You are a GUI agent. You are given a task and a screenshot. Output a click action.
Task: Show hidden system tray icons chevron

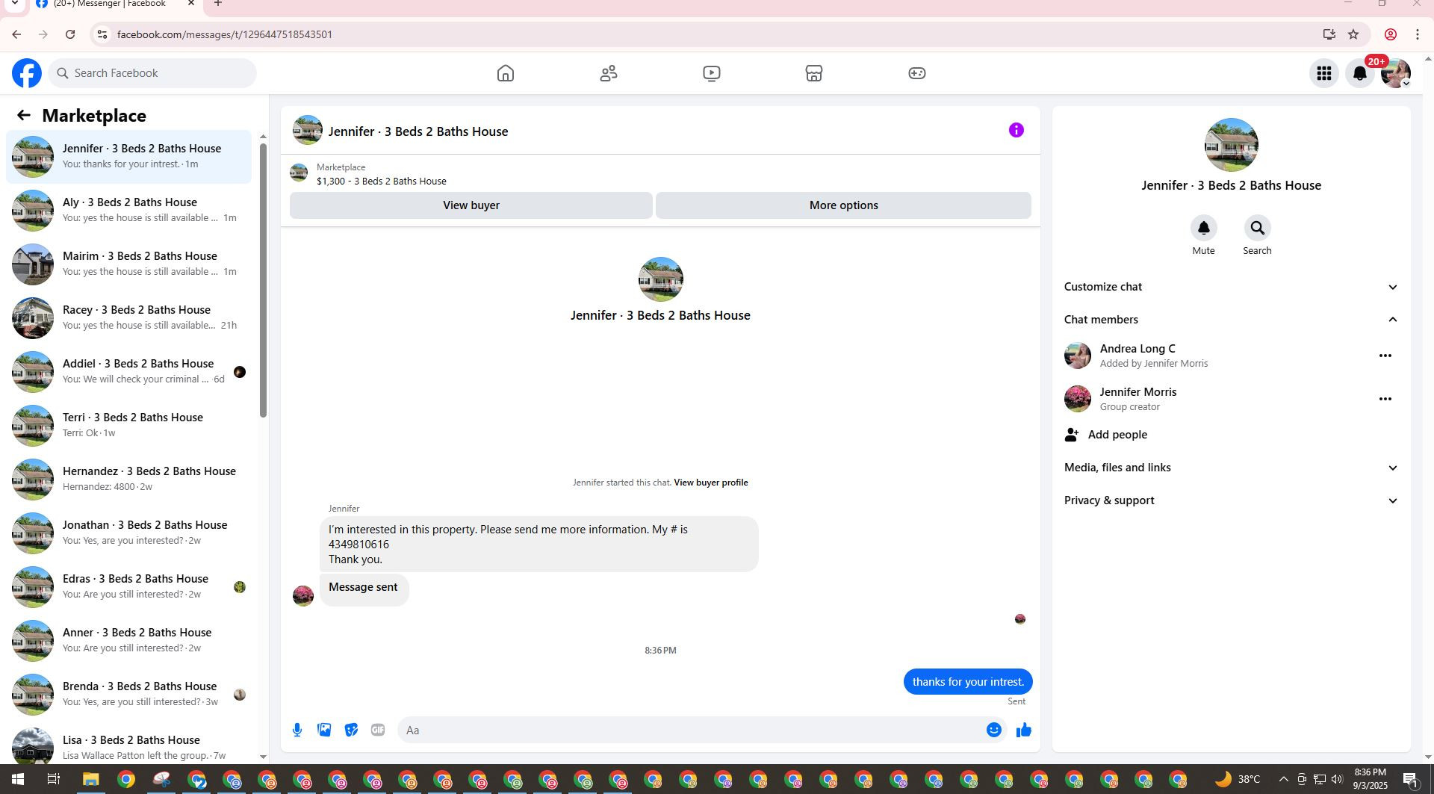coord(1283,780)
